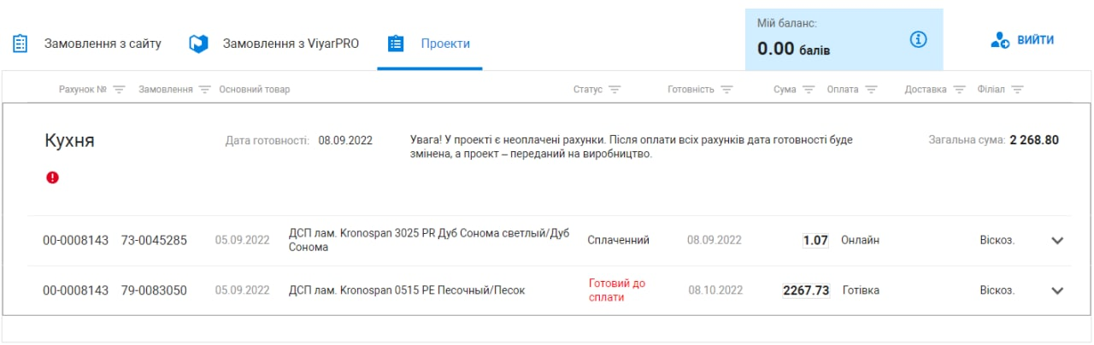The height and width of the screenshot is (345, 1094).
Task: Click the filter icon next to Рахунок №
Action: [119, 90]
